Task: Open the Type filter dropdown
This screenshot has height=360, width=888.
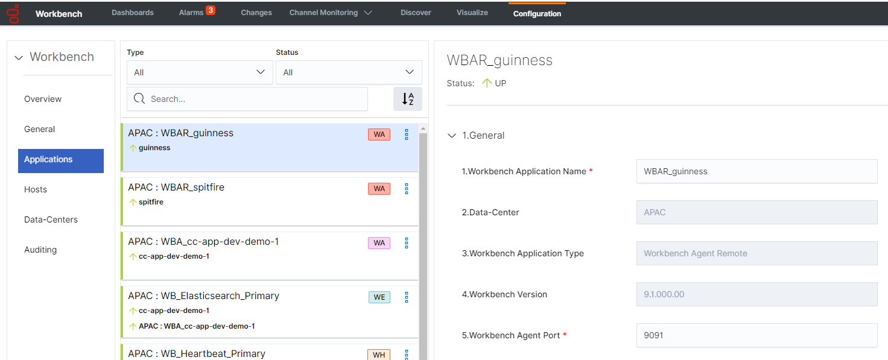Action: tap(200, 72)
